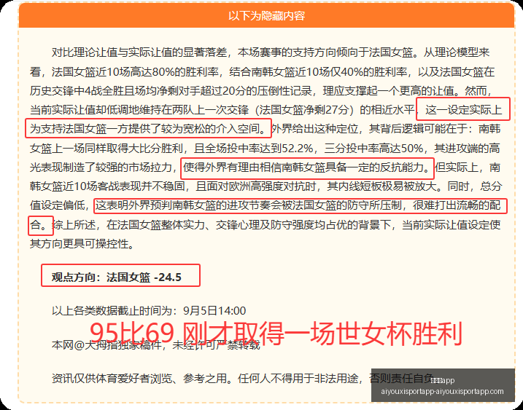Image resolution: width=523 pixels, height=410 pixels.
Task: Select the parenthetical '法国女篮净剩27分'
Action: tap(304, 109)
